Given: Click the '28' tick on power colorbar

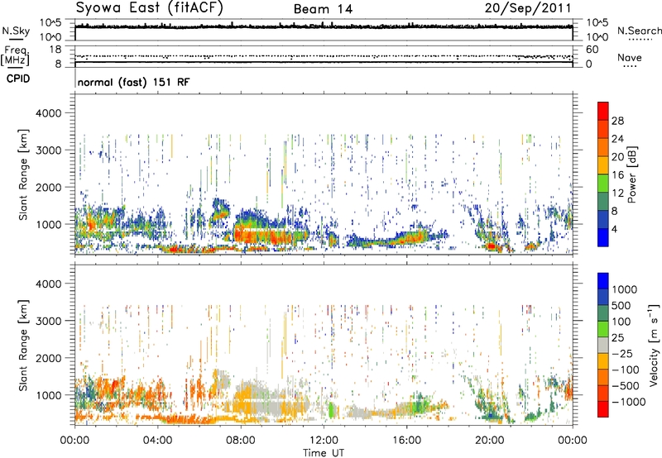Looking at the screenshot, I should (617, 121).
